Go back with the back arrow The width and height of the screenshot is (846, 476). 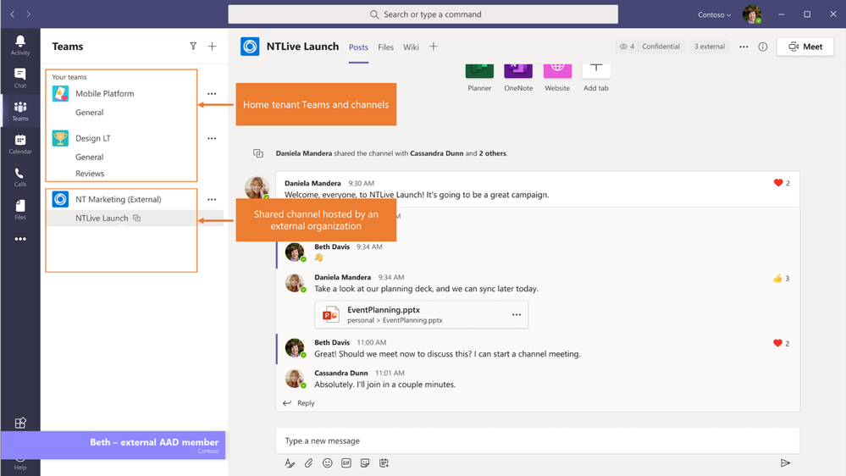(13, 14)
